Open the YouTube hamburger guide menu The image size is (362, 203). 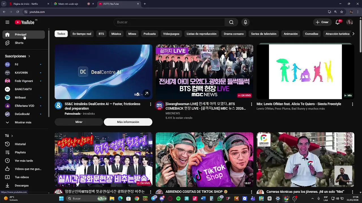tap(7, 22)
